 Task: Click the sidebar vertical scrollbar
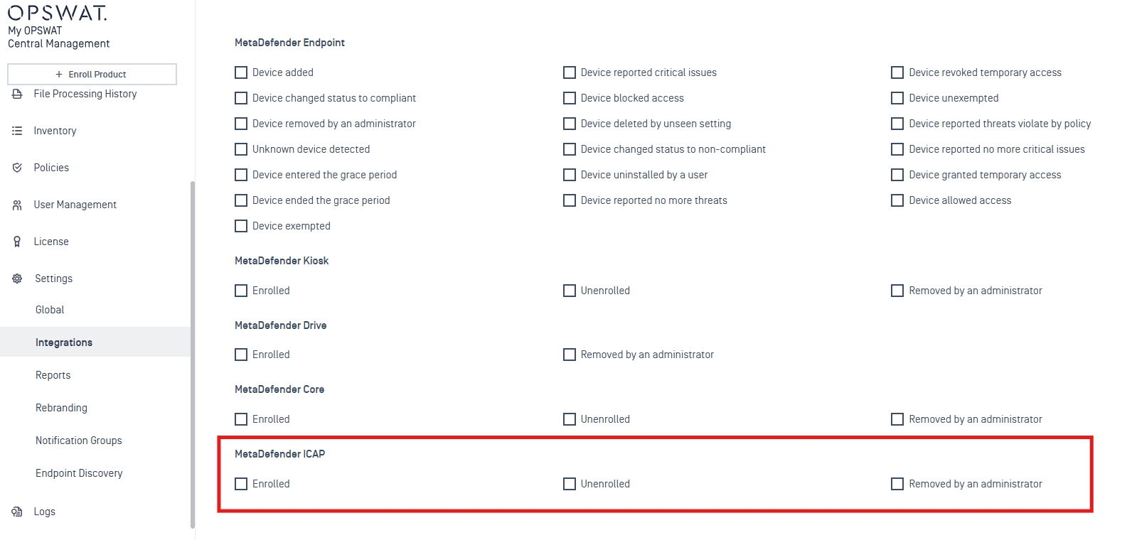click(x=192, y=355)
